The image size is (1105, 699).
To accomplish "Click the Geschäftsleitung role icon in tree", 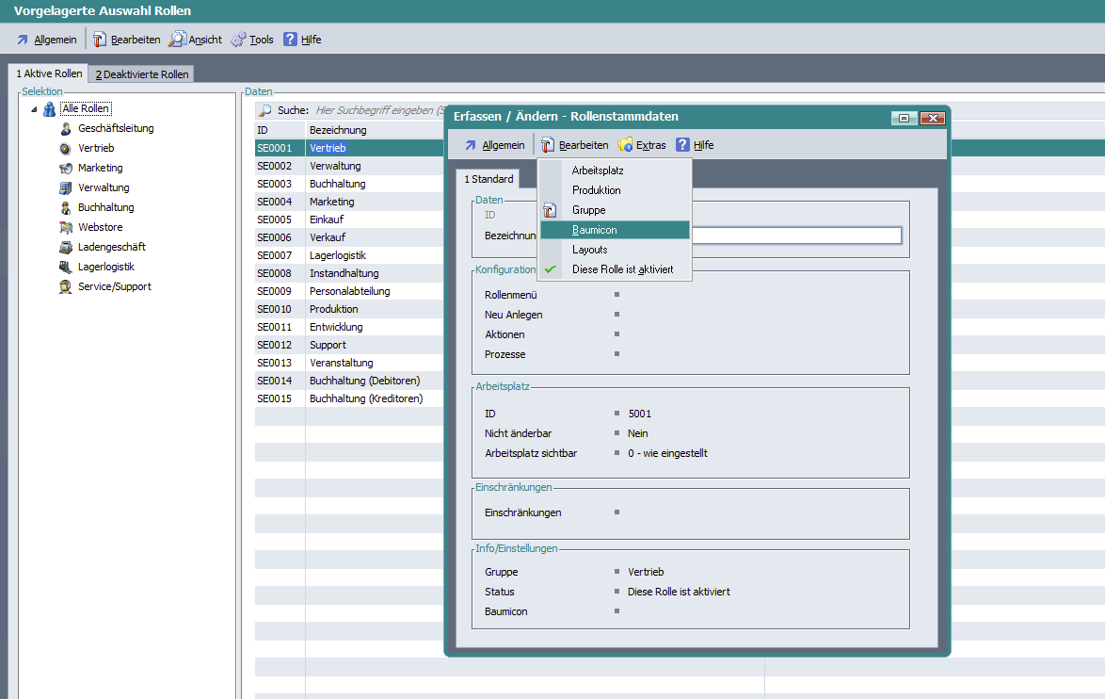I will tap(65, 129).
